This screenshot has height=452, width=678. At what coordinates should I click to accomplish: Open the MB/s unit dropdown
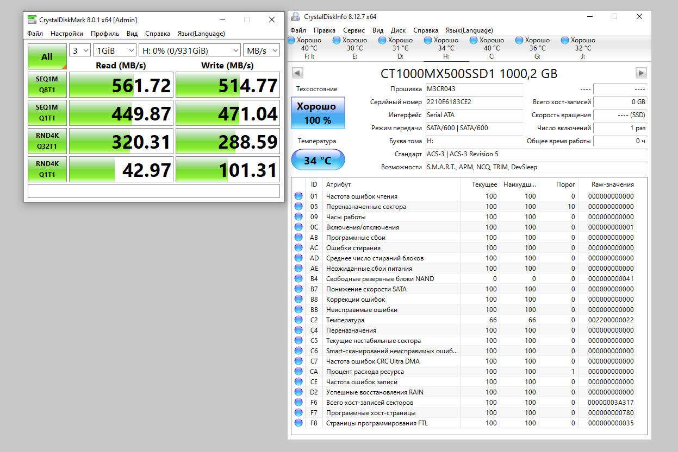tap(261, 50)
